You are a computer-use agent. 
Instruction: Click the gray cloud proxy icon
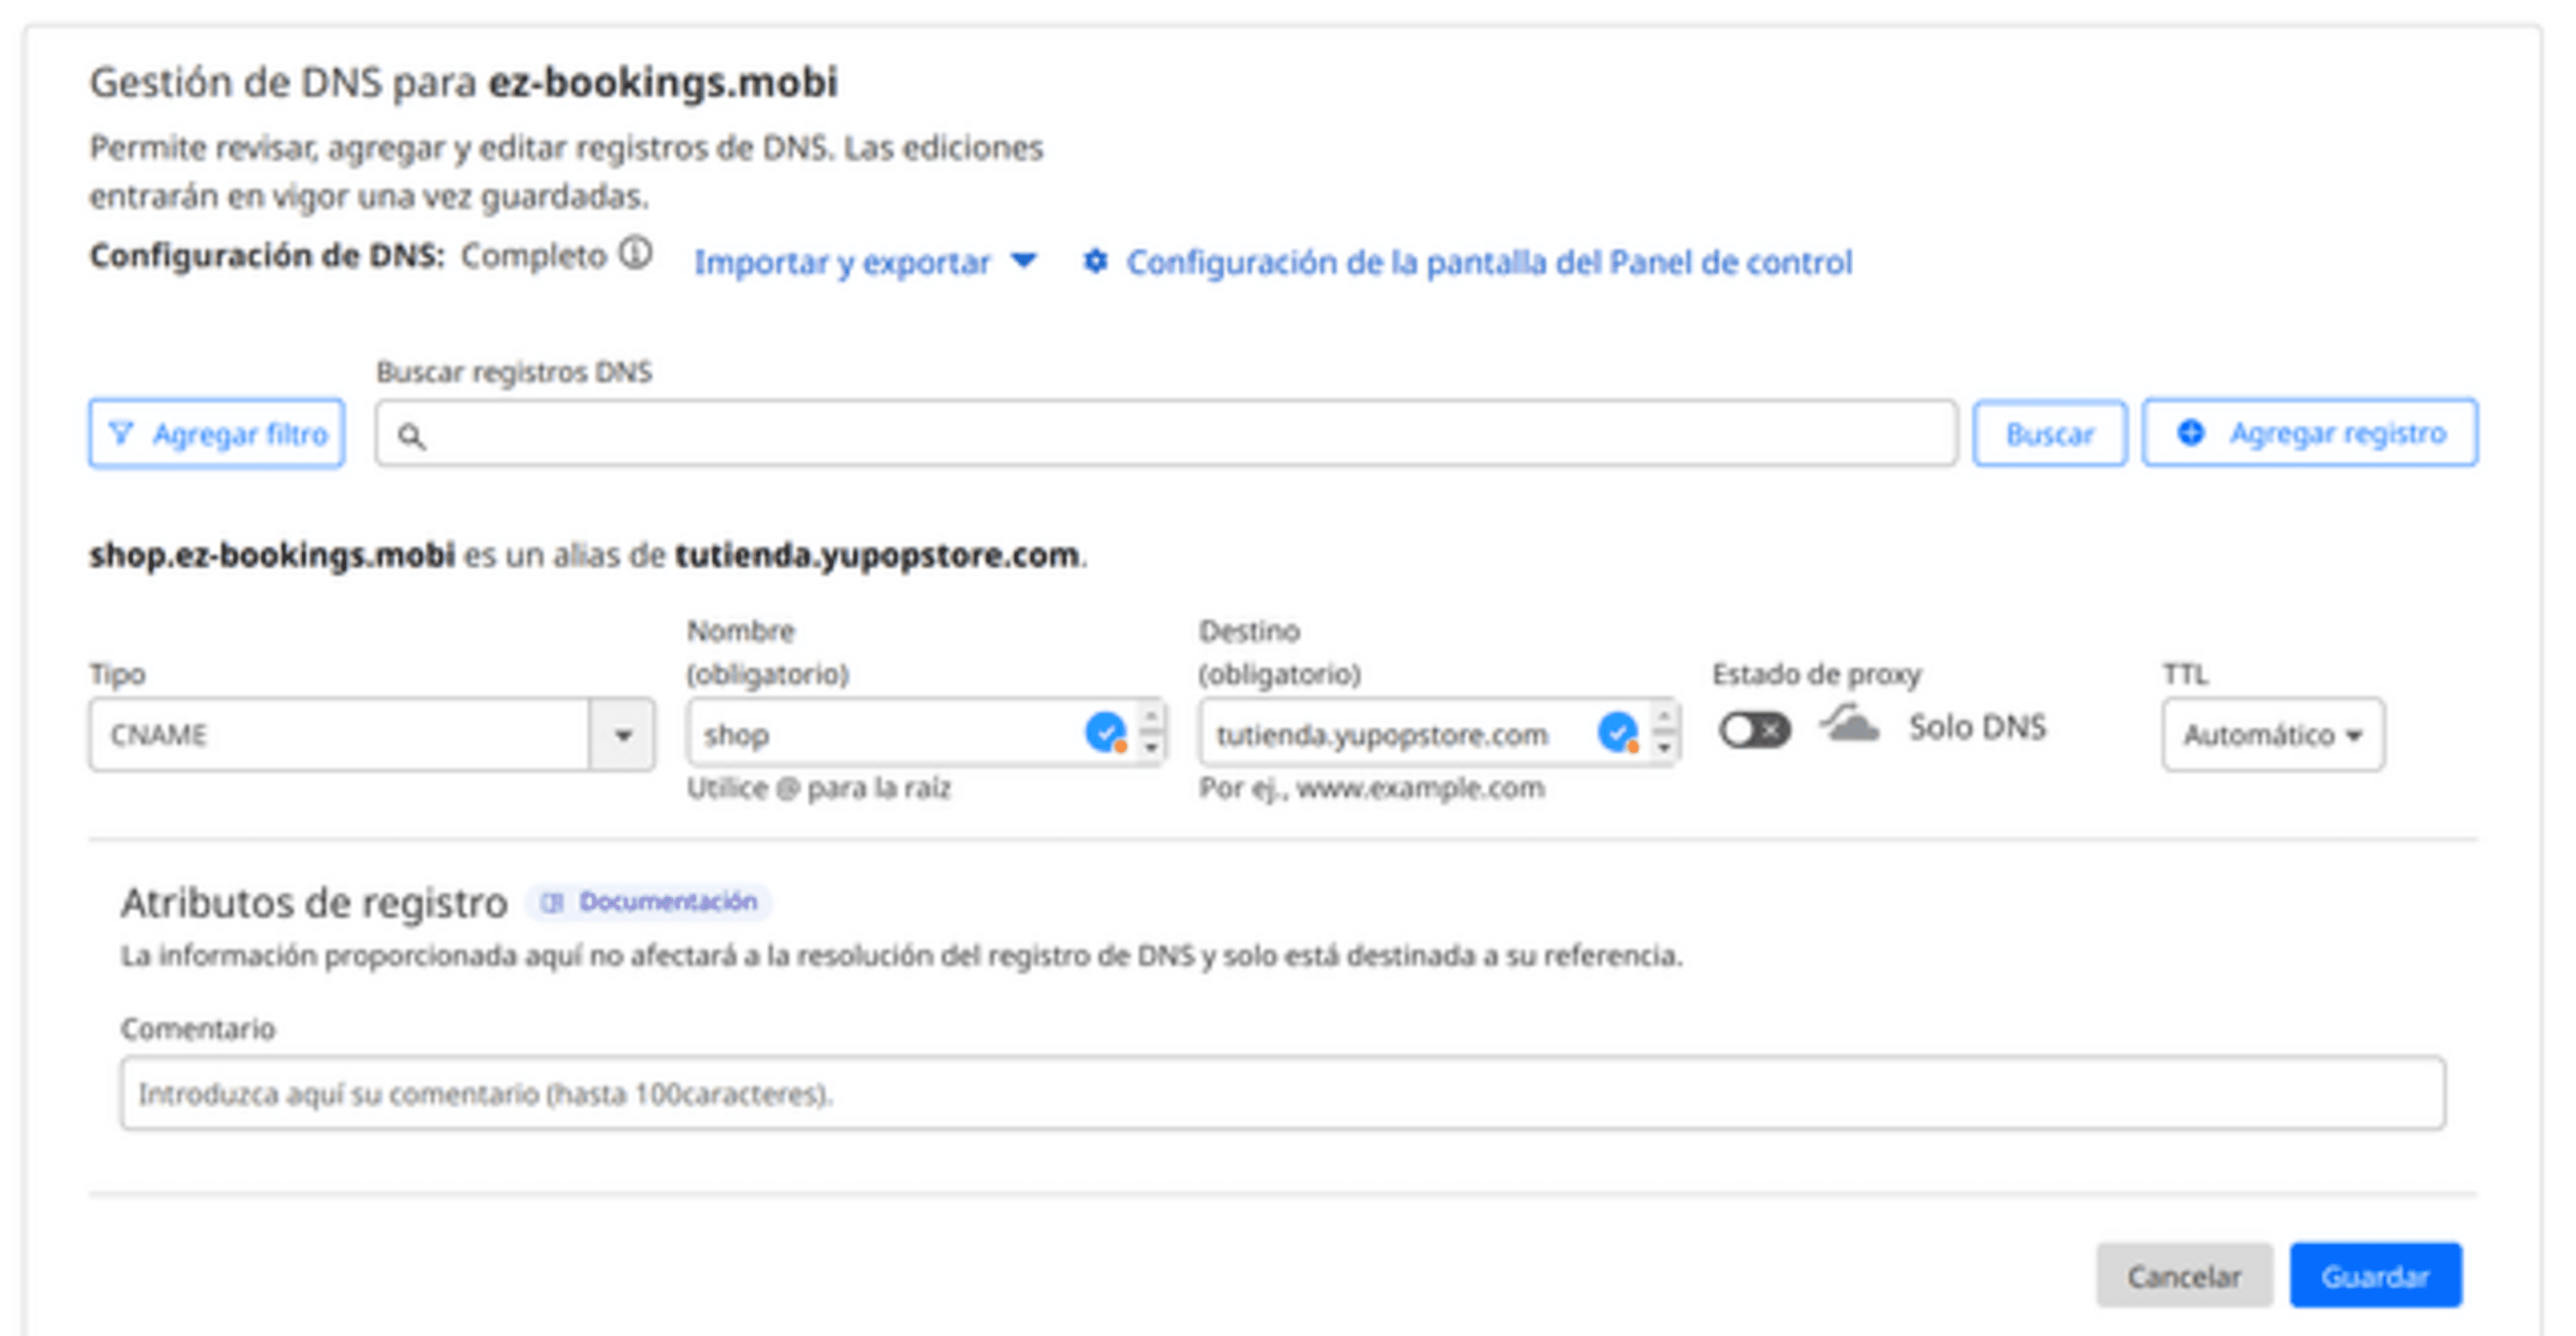[x=1850, y=726]
